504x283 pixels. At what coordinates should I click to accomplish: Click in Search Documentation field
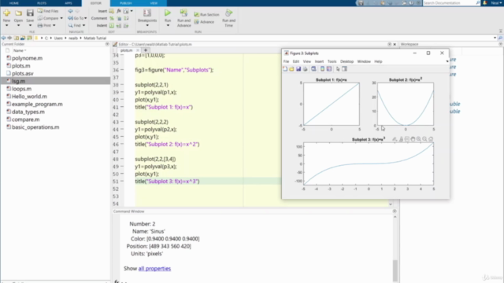coord(449,3)
